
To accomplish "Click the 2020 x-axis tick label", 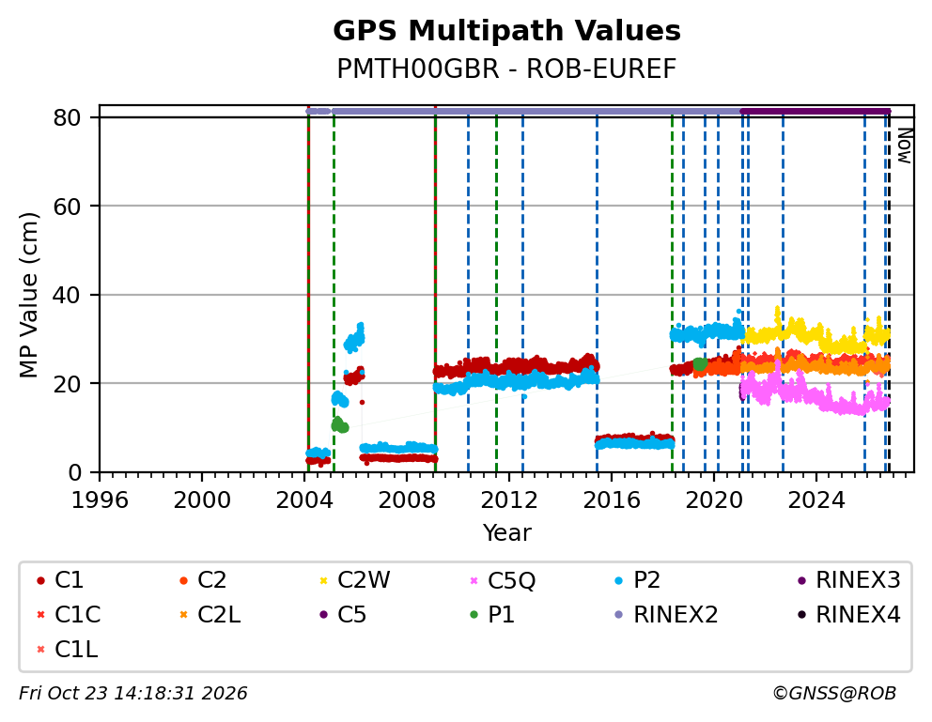I will click(x=714, y=500).
